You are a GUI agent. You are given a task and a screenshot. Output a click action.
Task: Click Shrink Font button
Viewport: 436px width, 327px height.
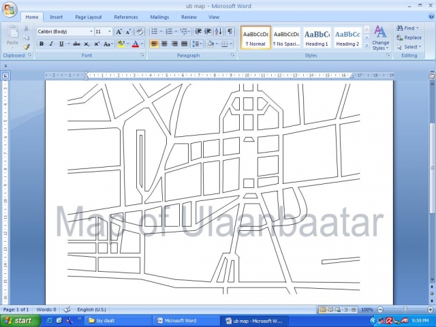(x=128, y=31)
